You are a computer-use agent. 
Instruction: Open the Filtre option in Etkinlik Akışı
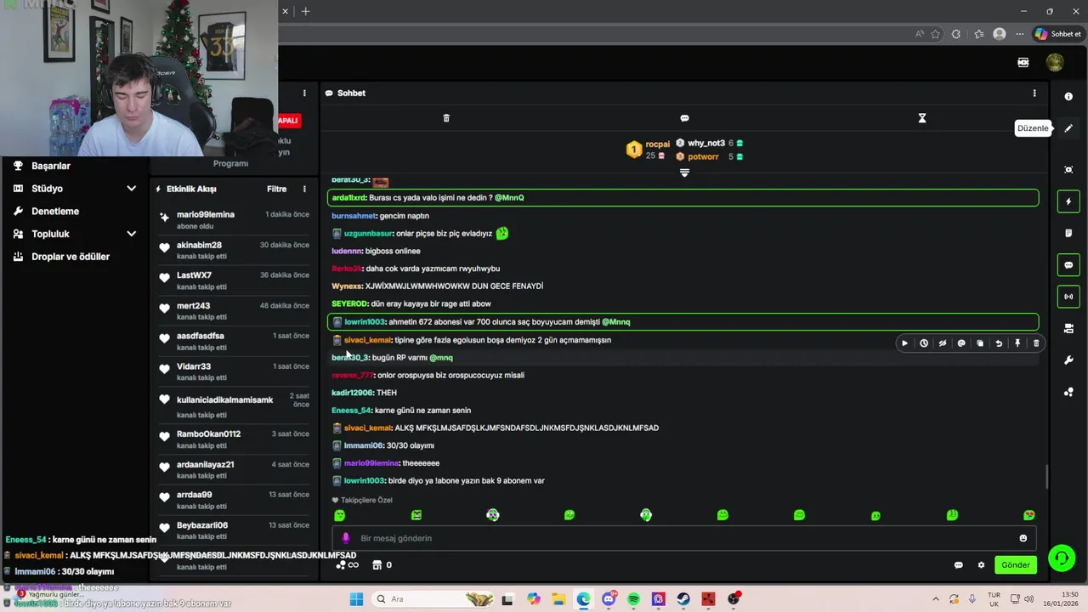pos(276,190)
